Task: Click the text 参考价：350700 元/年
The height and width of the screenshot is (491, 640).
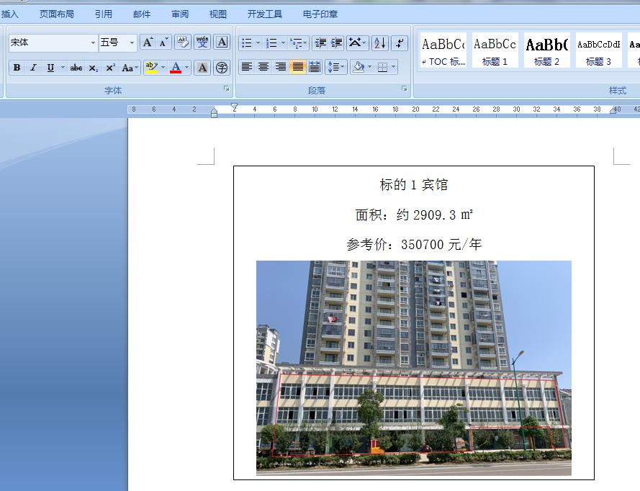Action: coord(414,245)
